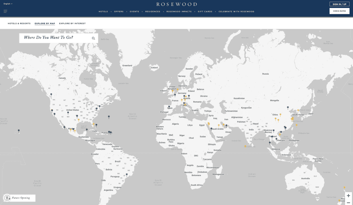Viewport: 353px width, 205px height.
Task: Select the pin near Vancouver, Canada
Action: pyautogui.click(x=51, y=95)
